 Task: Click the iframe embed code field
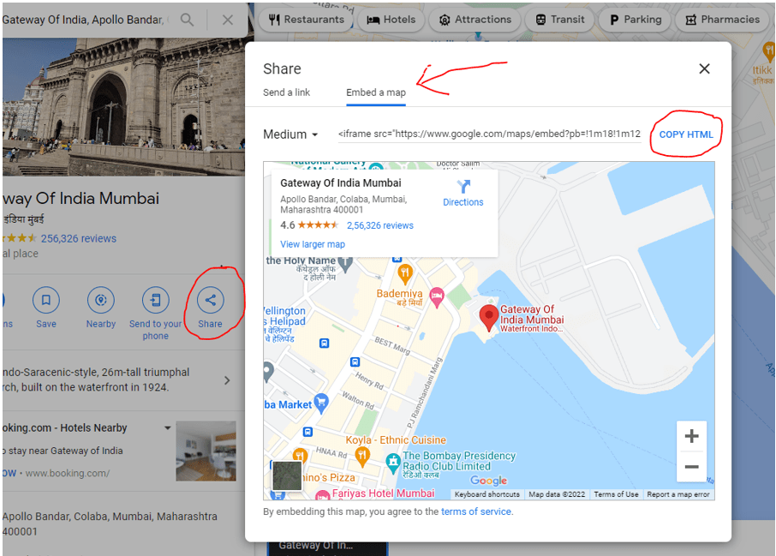pyautogui.click(x=488, y=134)
